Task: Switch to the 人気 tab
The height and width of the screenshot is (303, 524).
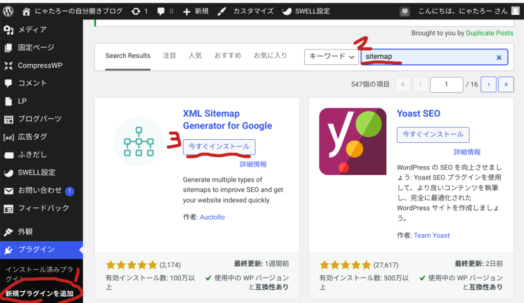Action: [x=195, y=56]
